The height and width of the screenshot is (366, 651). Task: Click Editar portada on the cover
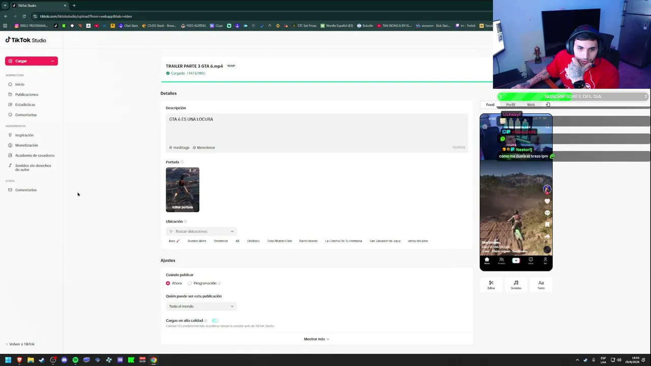(183, 207)
